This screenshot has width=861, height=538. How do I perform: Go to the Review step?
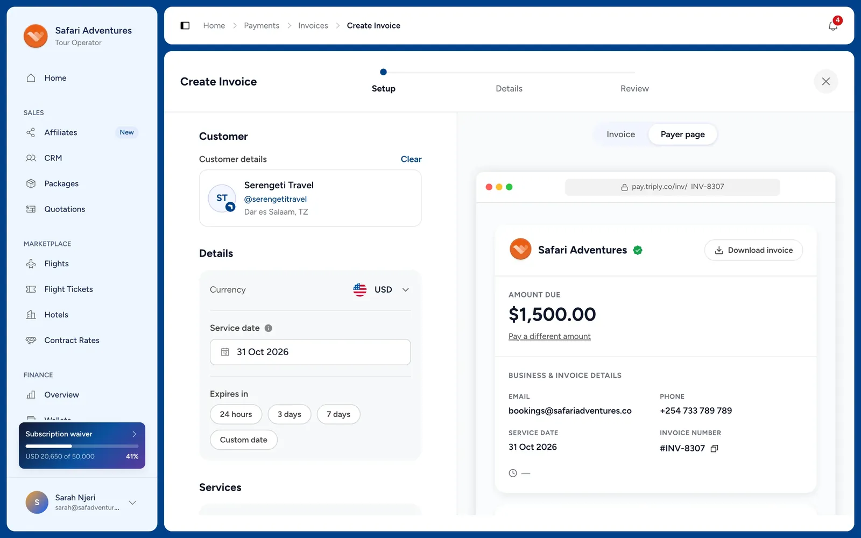634,89
